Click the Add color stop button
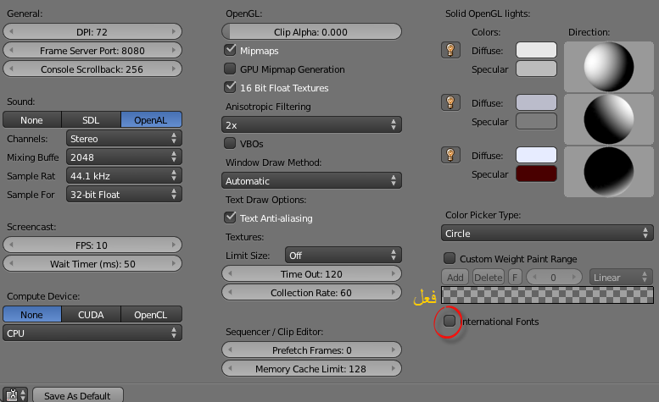The image size is (659, 402). (x=455, y=277)
